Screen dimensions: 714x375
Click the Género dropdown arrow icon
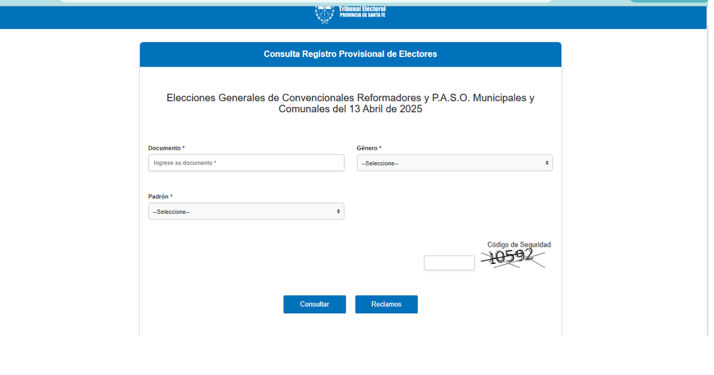pos(547,163)
